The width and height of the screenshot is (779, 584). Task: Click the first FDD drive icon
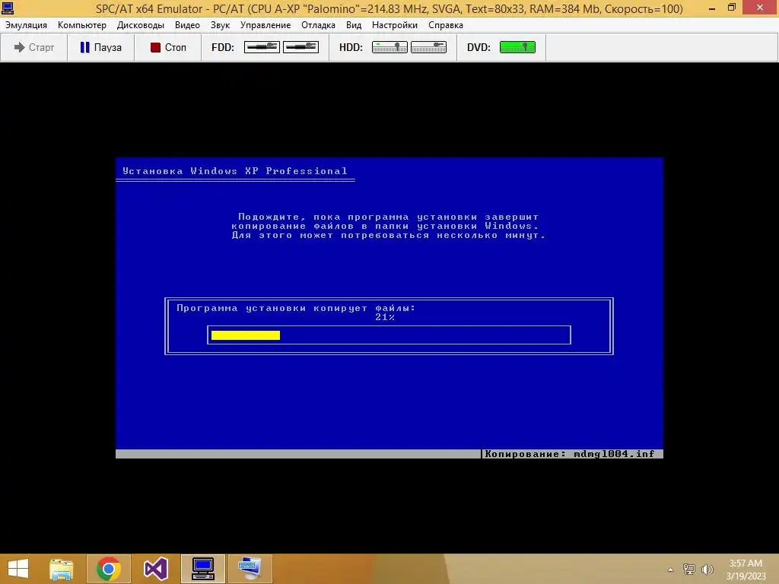pos(262,47)
